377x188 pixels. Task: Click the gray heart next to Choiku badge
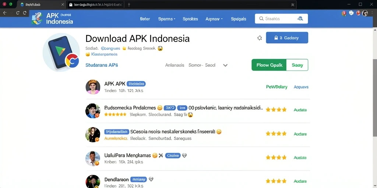[184, 155]
